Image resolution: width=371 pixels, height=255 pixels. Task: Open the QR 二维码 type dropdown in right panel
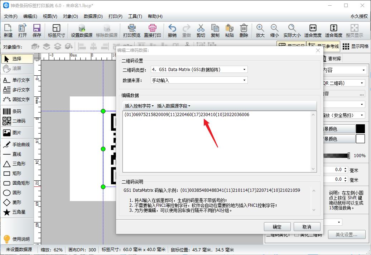click(344, 83)
